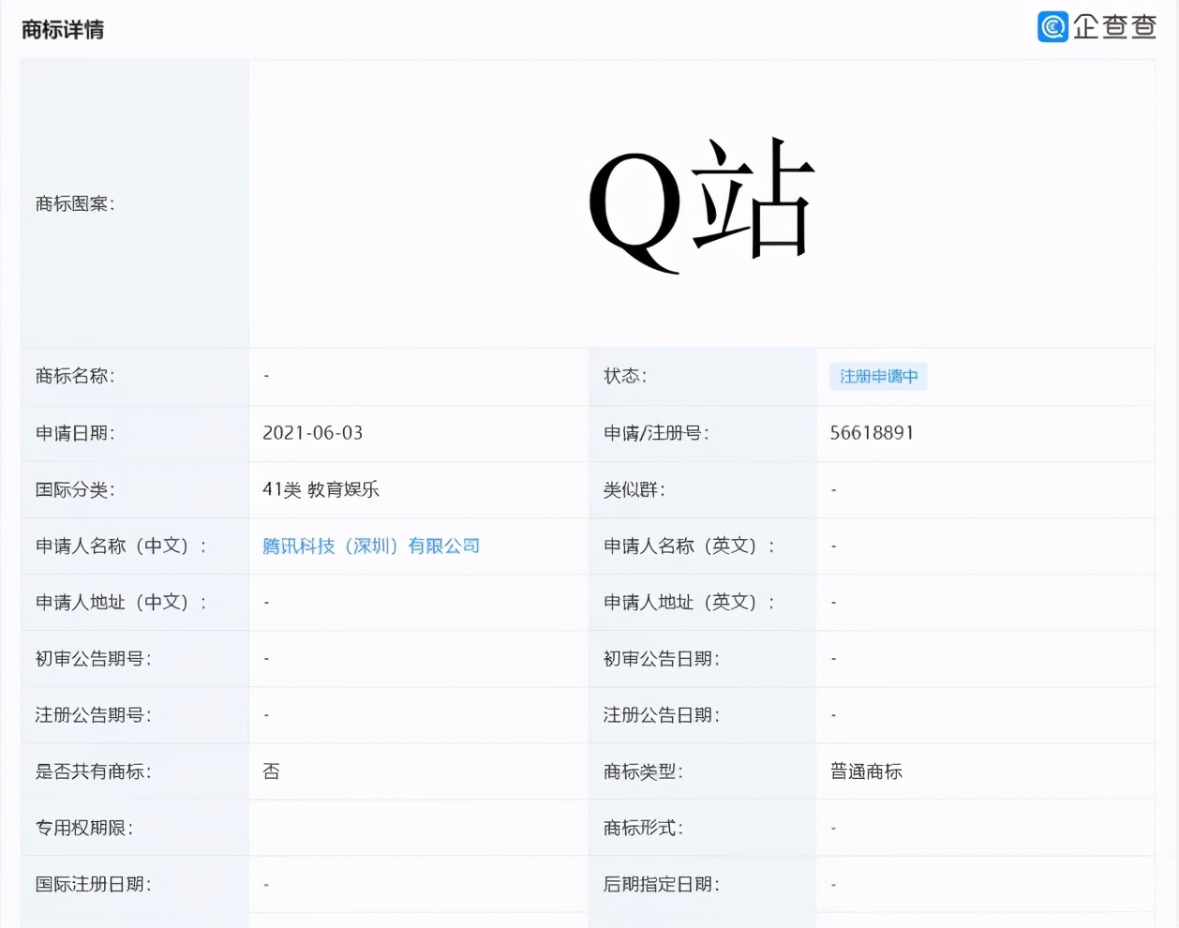The height and width of the screenshot is (928, 1179).
Task: Click the 初审公告期号 field label
Action: (x=93, y=658)
